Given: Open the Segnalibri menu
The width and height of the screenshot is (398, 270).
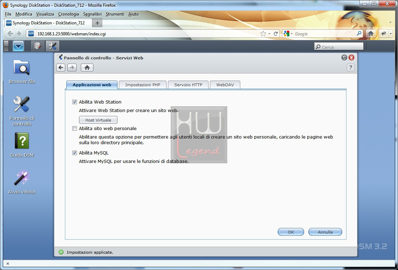Looking at the screenshot, I should click(x=92, y=14).
